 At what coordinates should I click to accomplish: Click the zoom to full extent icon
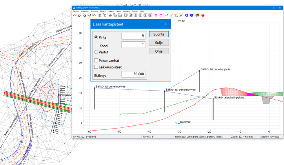[126, 15]
